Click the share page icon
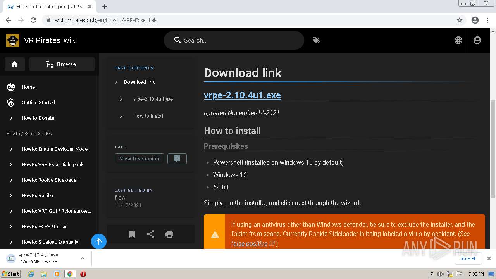Screen dimensions: 496x279 click(151, 234)
